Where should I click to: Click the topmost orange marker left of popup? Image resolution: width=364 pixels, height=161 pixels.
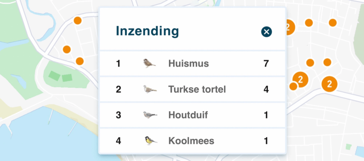pos(77,21)
